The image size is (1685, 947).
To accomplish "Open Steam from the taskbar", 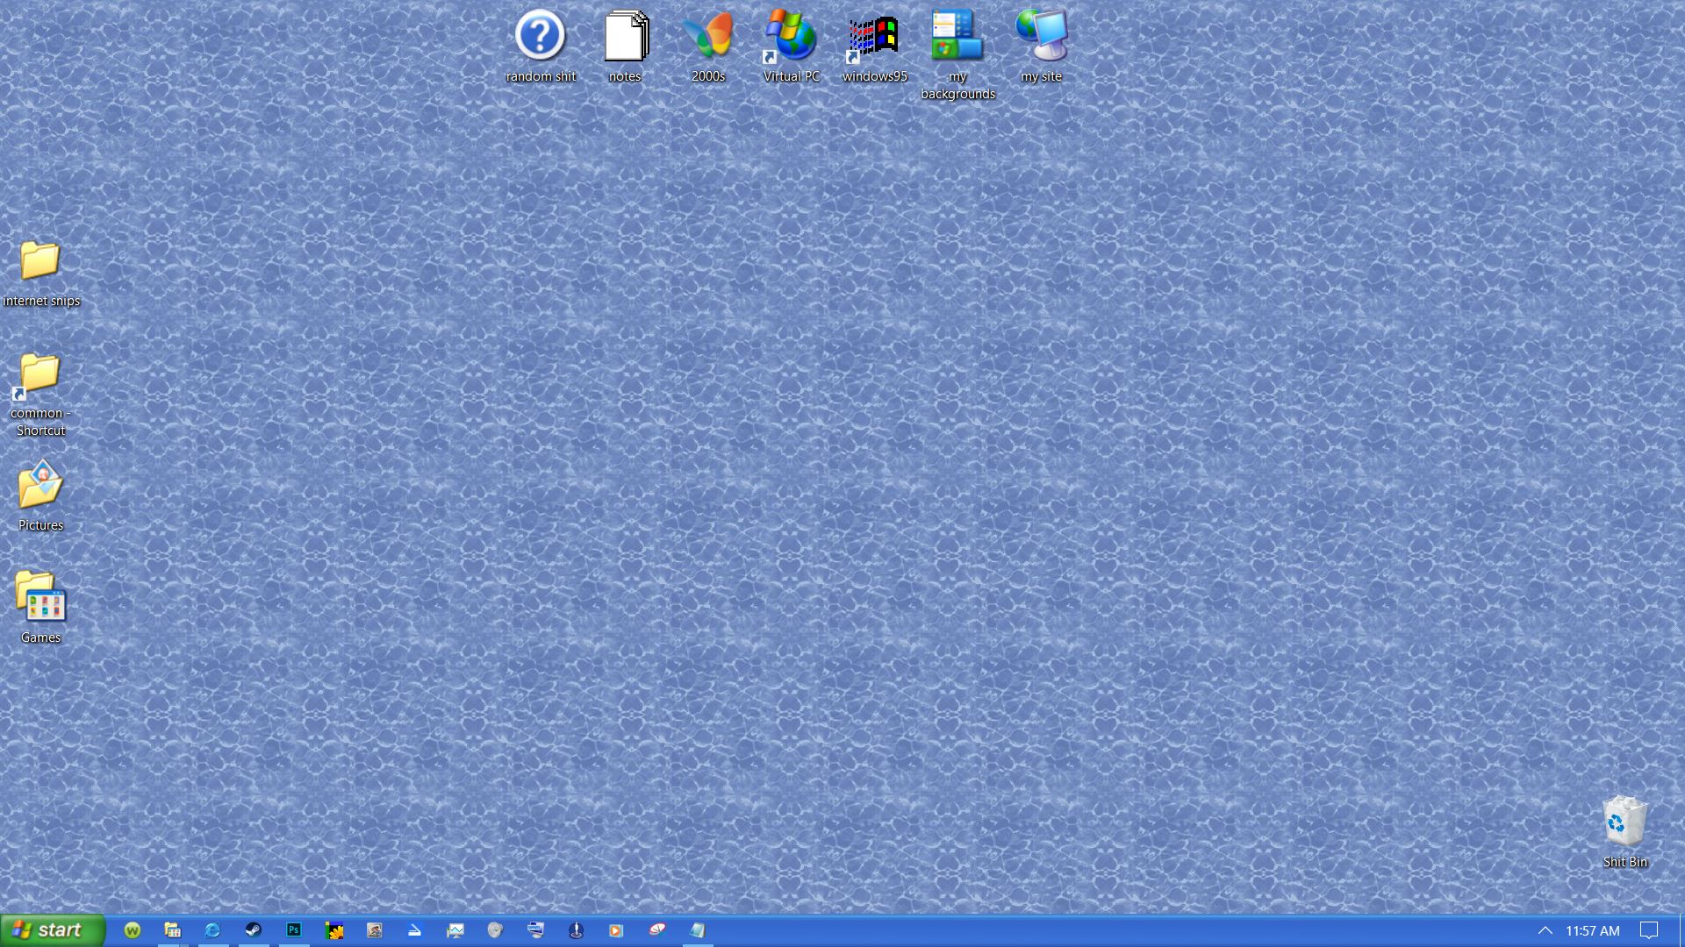I will [x=253, y=930].
